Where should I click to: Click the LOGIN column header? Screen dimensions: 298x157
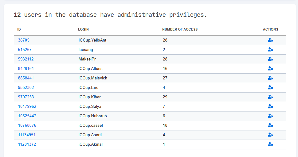[83, 29]
